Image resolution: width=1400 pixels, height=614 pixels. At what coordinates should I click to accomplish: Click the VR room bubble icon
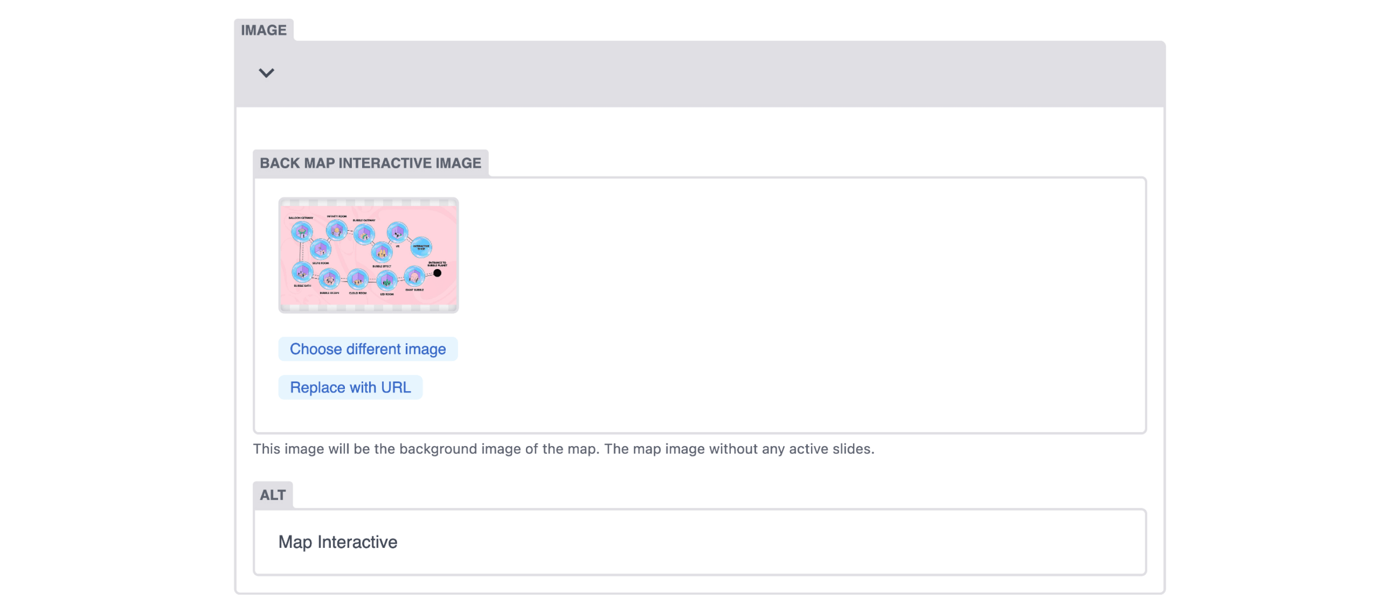click(x=397, y=232)
